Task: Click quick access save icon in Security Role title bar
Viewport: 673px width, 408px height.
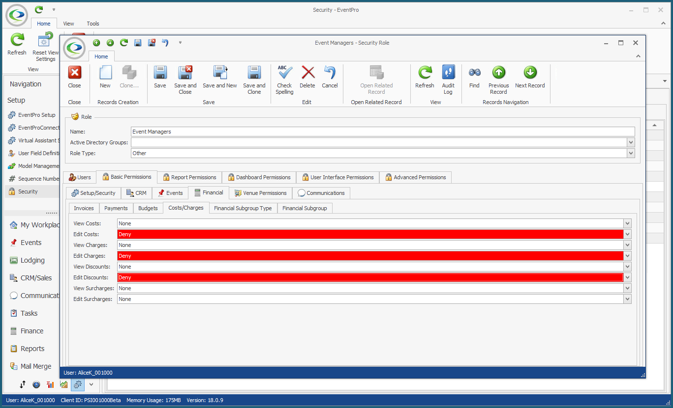Action: point(138,43)
